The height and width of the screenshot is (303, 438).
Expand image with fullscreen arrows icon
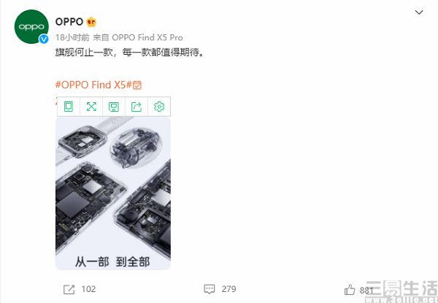pos(91,107)
